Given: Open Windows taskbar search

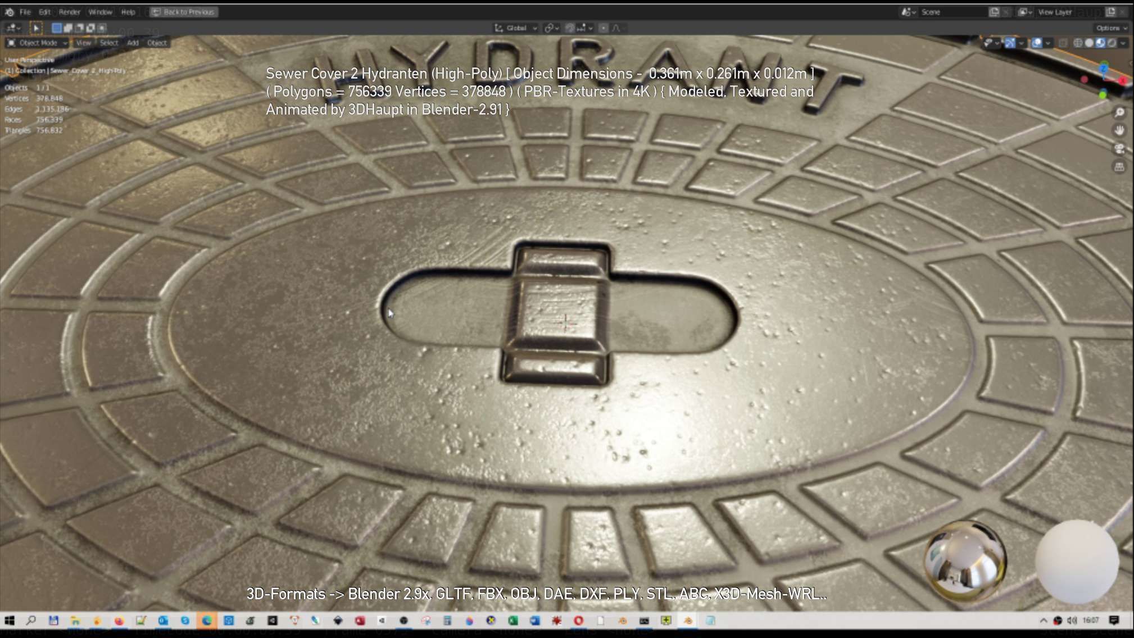Looking at the screenshot, I should [x=31, y=621].
